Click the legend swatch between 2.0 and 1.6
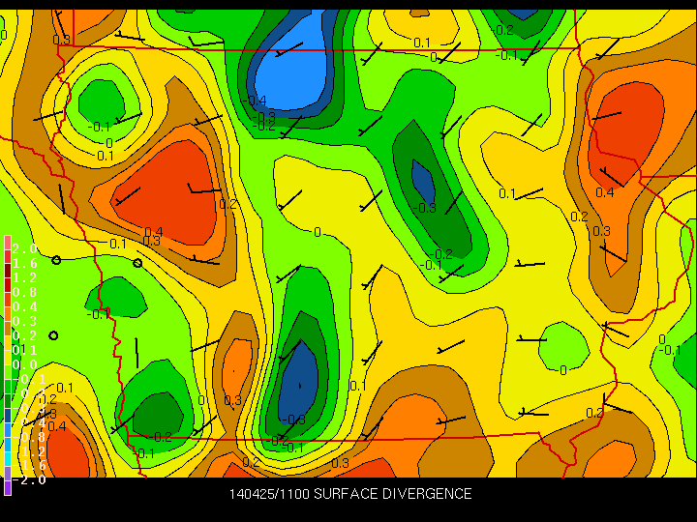 (8, 257)
